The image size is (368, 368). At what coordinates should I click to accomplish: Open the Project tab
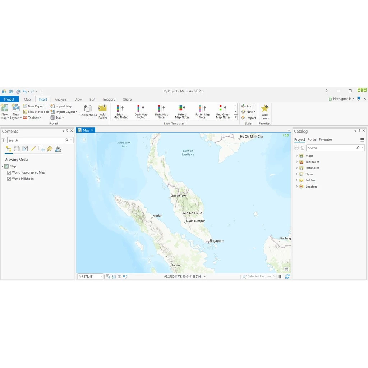tap(9, 99)
